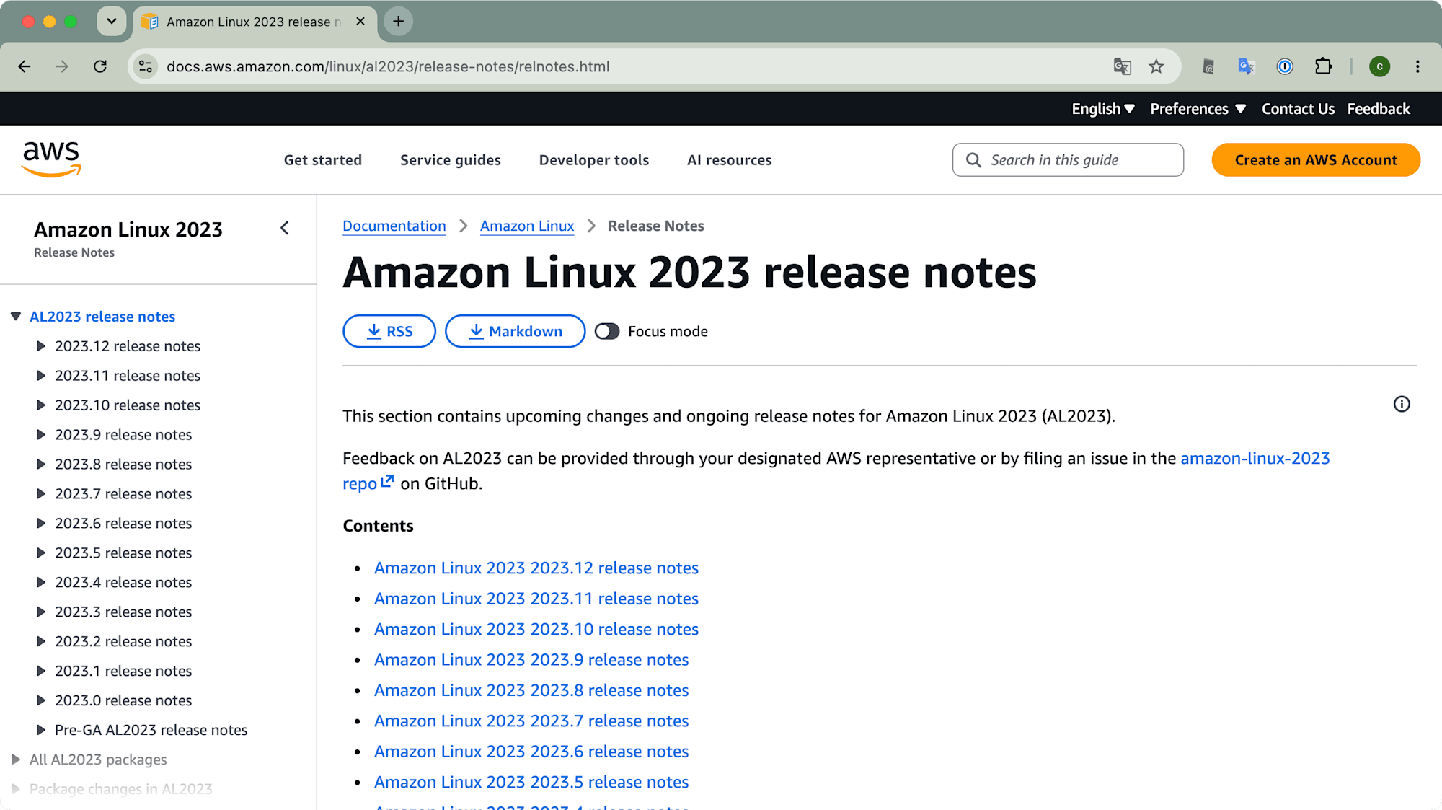Bookmark this page with the star icon
Screen dimensions: 1442x810
pos(1156,66)
